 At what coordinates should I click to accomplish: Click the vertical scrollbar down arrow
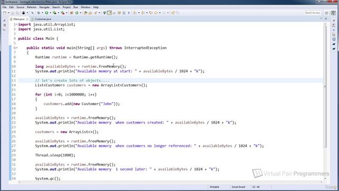click(325, 179)
